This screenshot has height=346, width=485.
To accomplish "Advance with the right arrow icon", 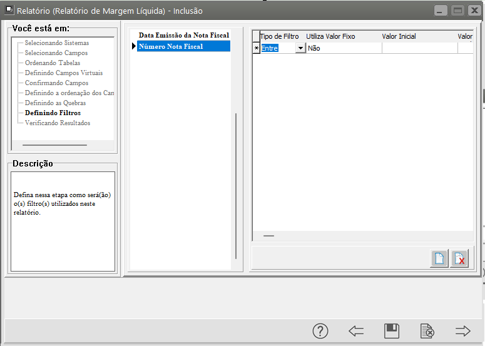I will click(463, 331).
